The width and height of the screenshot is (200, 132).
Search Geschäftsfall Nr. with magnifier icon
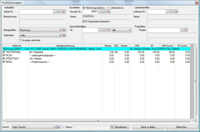tap(104, 30)
